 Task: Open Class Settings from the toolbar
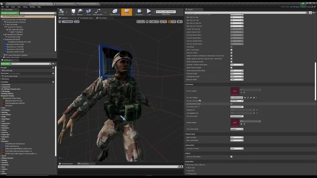pyautogui.click(x=114, y=12)
